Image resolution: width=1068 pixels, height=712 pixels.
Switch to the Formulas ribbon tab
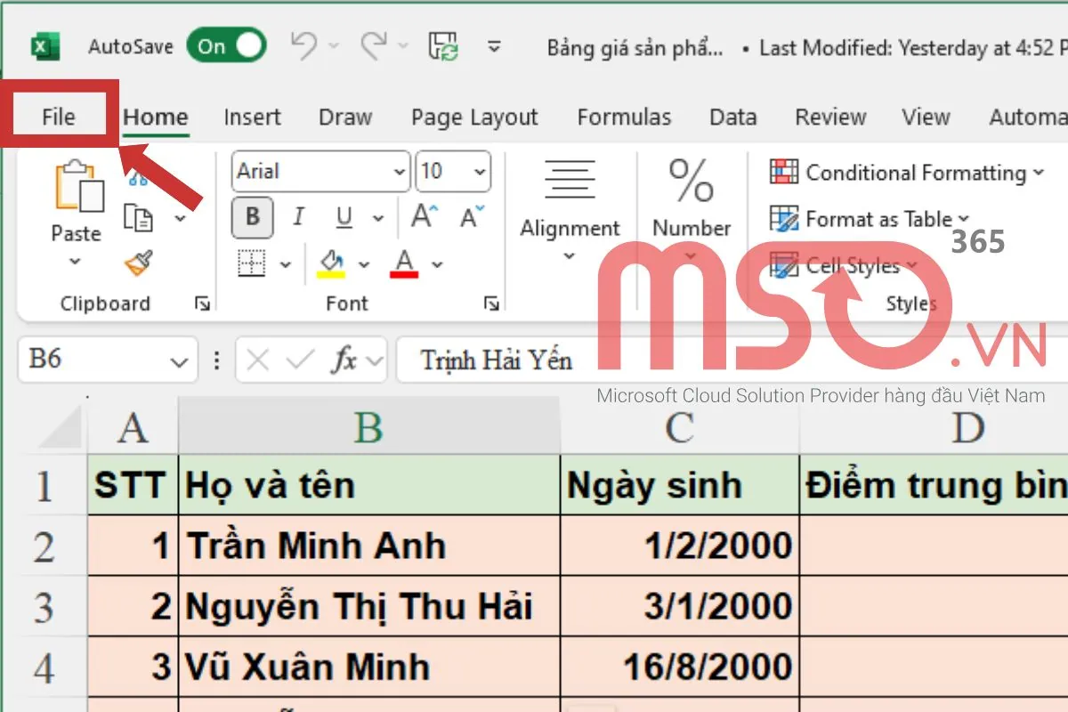point(624,117)
